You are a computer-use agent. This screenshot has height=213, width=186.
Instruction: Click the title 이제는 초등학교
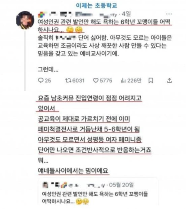pos(96,6)
